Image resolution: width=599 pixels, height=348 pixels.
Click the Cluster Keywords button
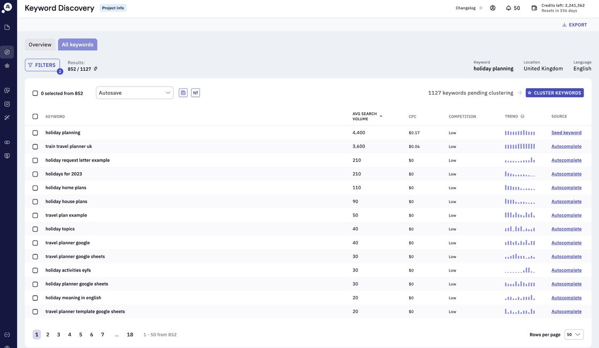pos(555,93)
